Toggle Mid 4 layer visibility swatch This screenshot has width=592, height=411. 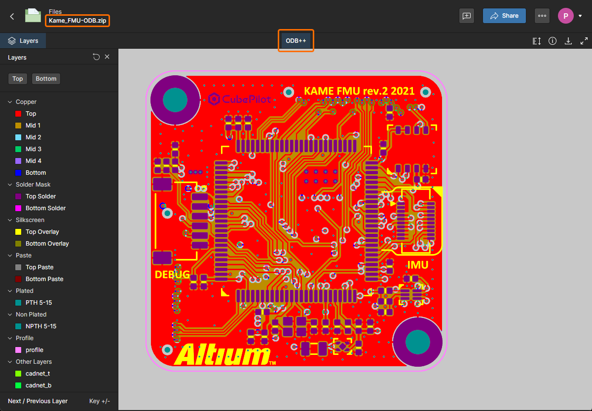(19, 161)
